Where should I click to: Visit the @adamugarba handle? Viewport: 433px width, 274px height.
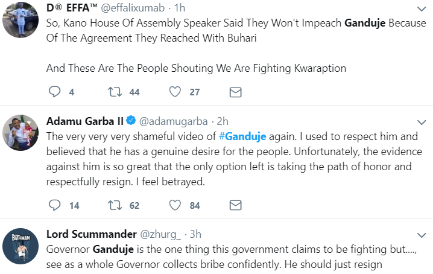(x=174, y=121)
